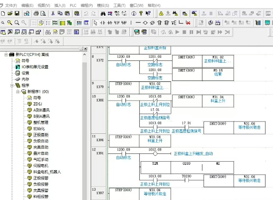This screenshot has width=273, height=200.
Task: Click the Find binoculars icon
Action: pyautogui.click(x=103, y=13)
